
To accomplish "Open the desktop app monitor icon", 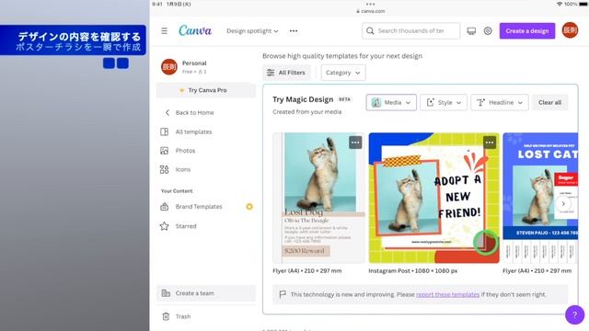I will (x=471, y=30).
